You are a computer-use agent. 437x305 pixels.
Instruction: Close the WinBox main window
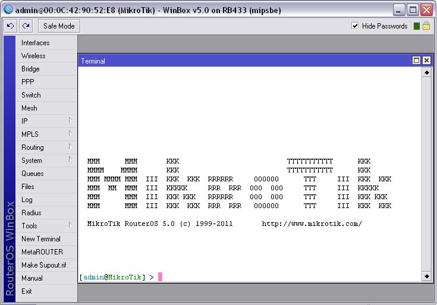427,10
